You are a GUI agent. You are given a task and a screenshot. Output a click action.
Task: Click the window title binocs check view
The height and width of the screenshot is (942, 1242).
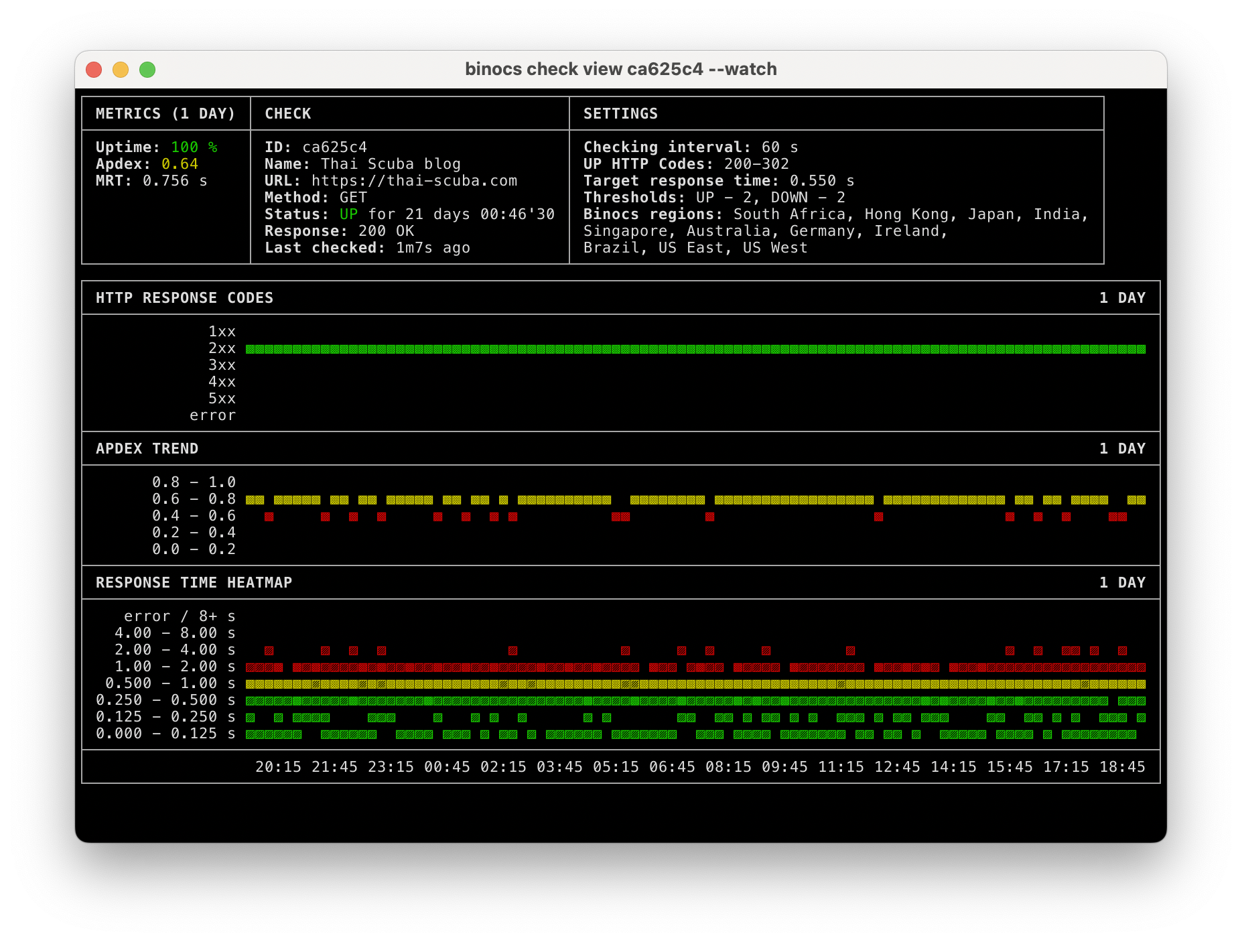[x=620, y=70]
